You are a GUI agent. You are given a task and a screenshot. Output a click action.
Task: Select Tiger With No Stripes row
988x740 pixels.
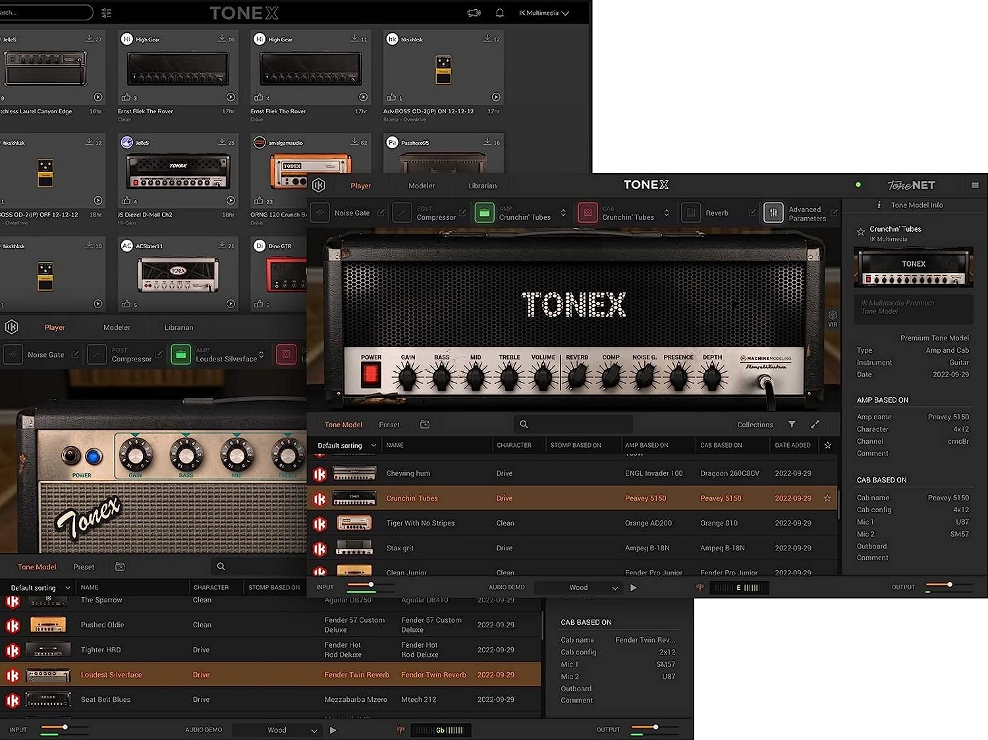pos(572,523)
